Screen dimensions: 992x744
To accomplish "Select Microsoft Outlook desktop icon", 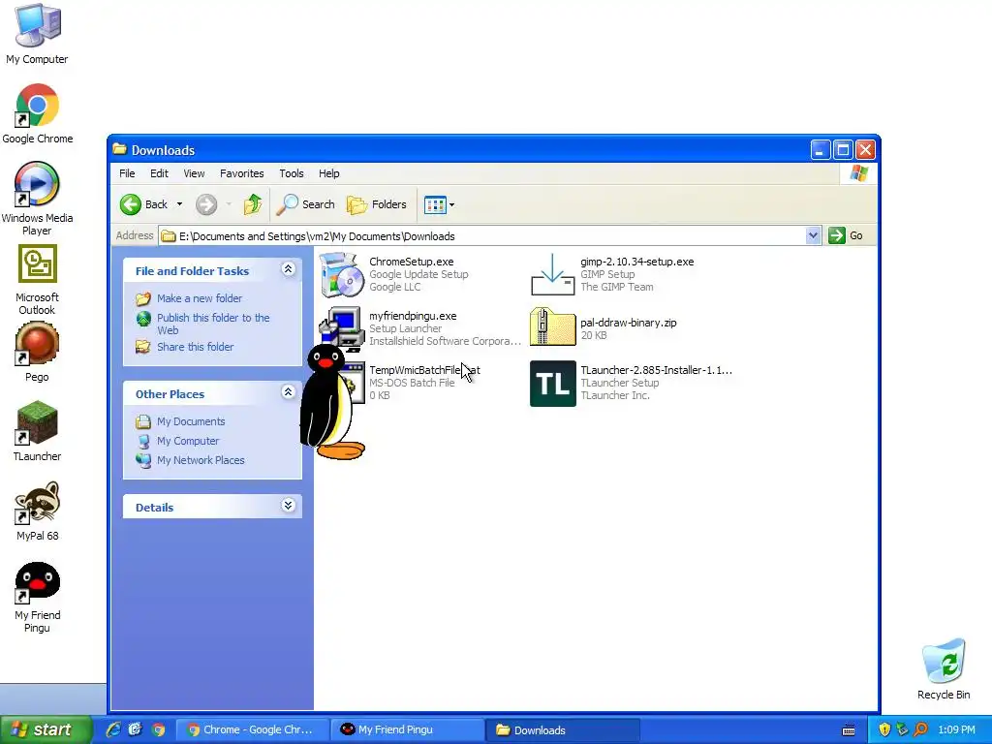I will pos(38,279).
